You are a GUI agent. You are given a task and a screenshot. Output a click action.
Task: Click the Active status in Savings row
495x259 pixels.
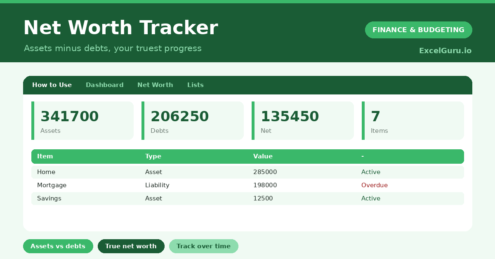(x=371, y=198)
